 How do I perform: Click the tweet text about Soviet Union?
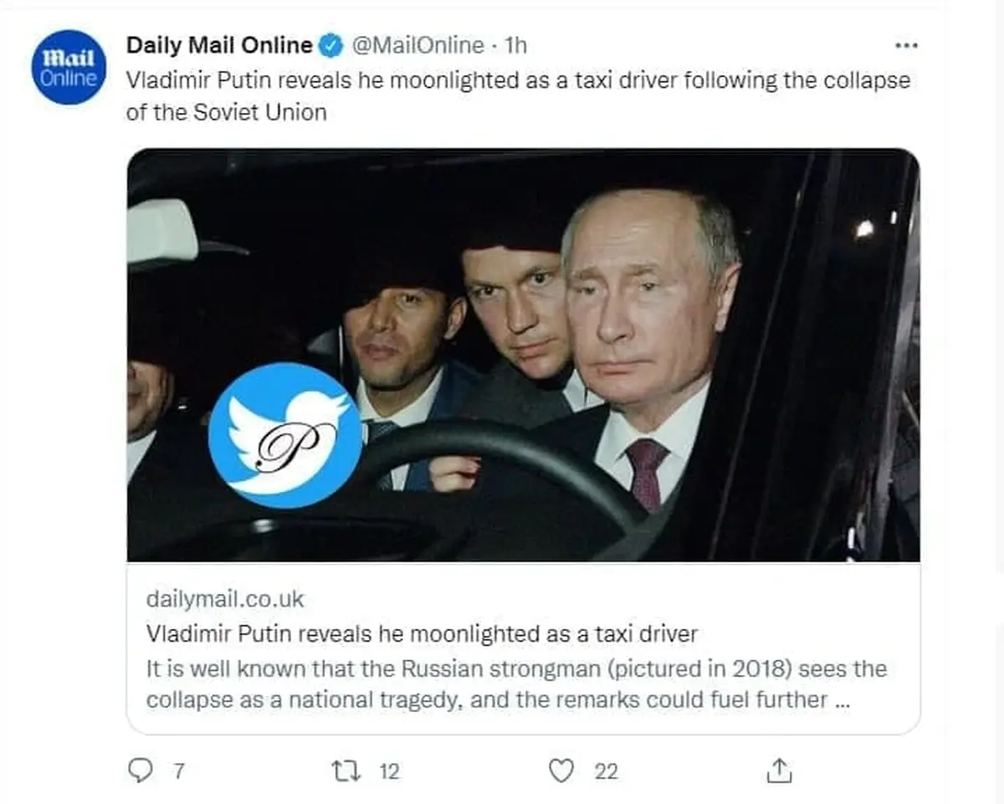518,96
